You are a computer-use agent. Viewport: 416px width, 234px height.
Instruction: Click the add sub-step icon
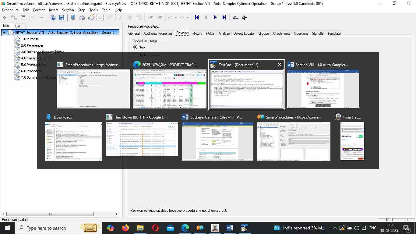(14, 18)
